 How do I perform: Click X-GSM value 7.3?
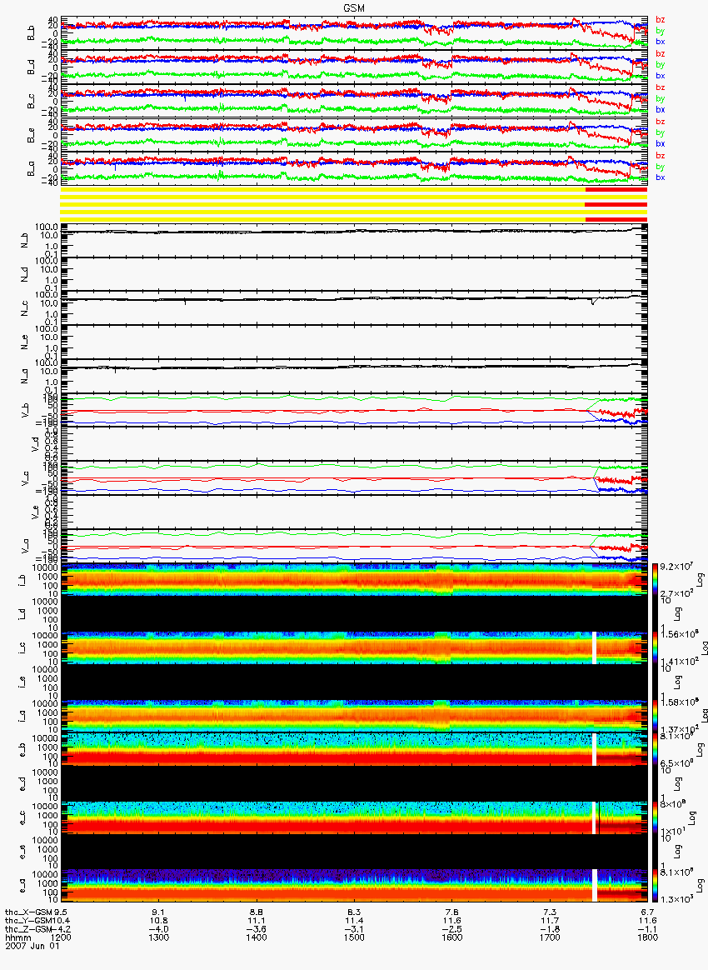pyautogui.click(x=550, y=912)
